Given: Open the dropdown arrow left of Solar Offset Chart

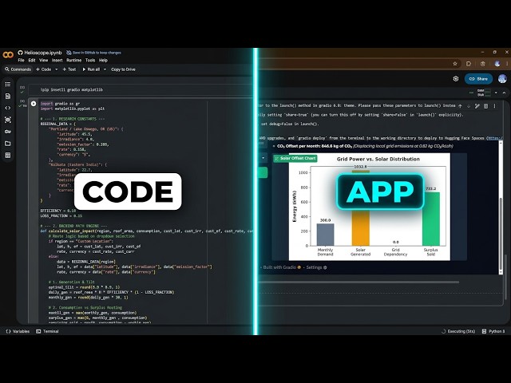Looking at the screenshot, I should tap(263, 158).
